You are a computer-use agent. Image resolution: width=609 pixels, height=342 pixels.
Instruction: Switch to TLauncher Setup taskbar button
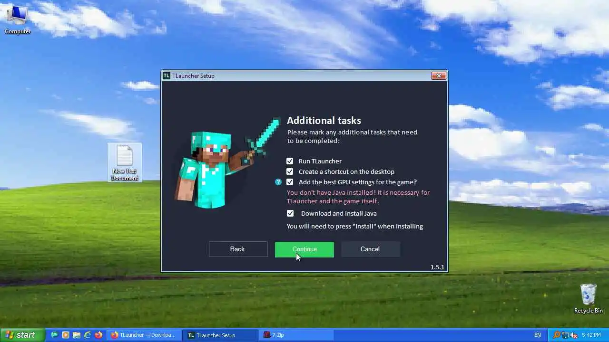coord(221,335)
